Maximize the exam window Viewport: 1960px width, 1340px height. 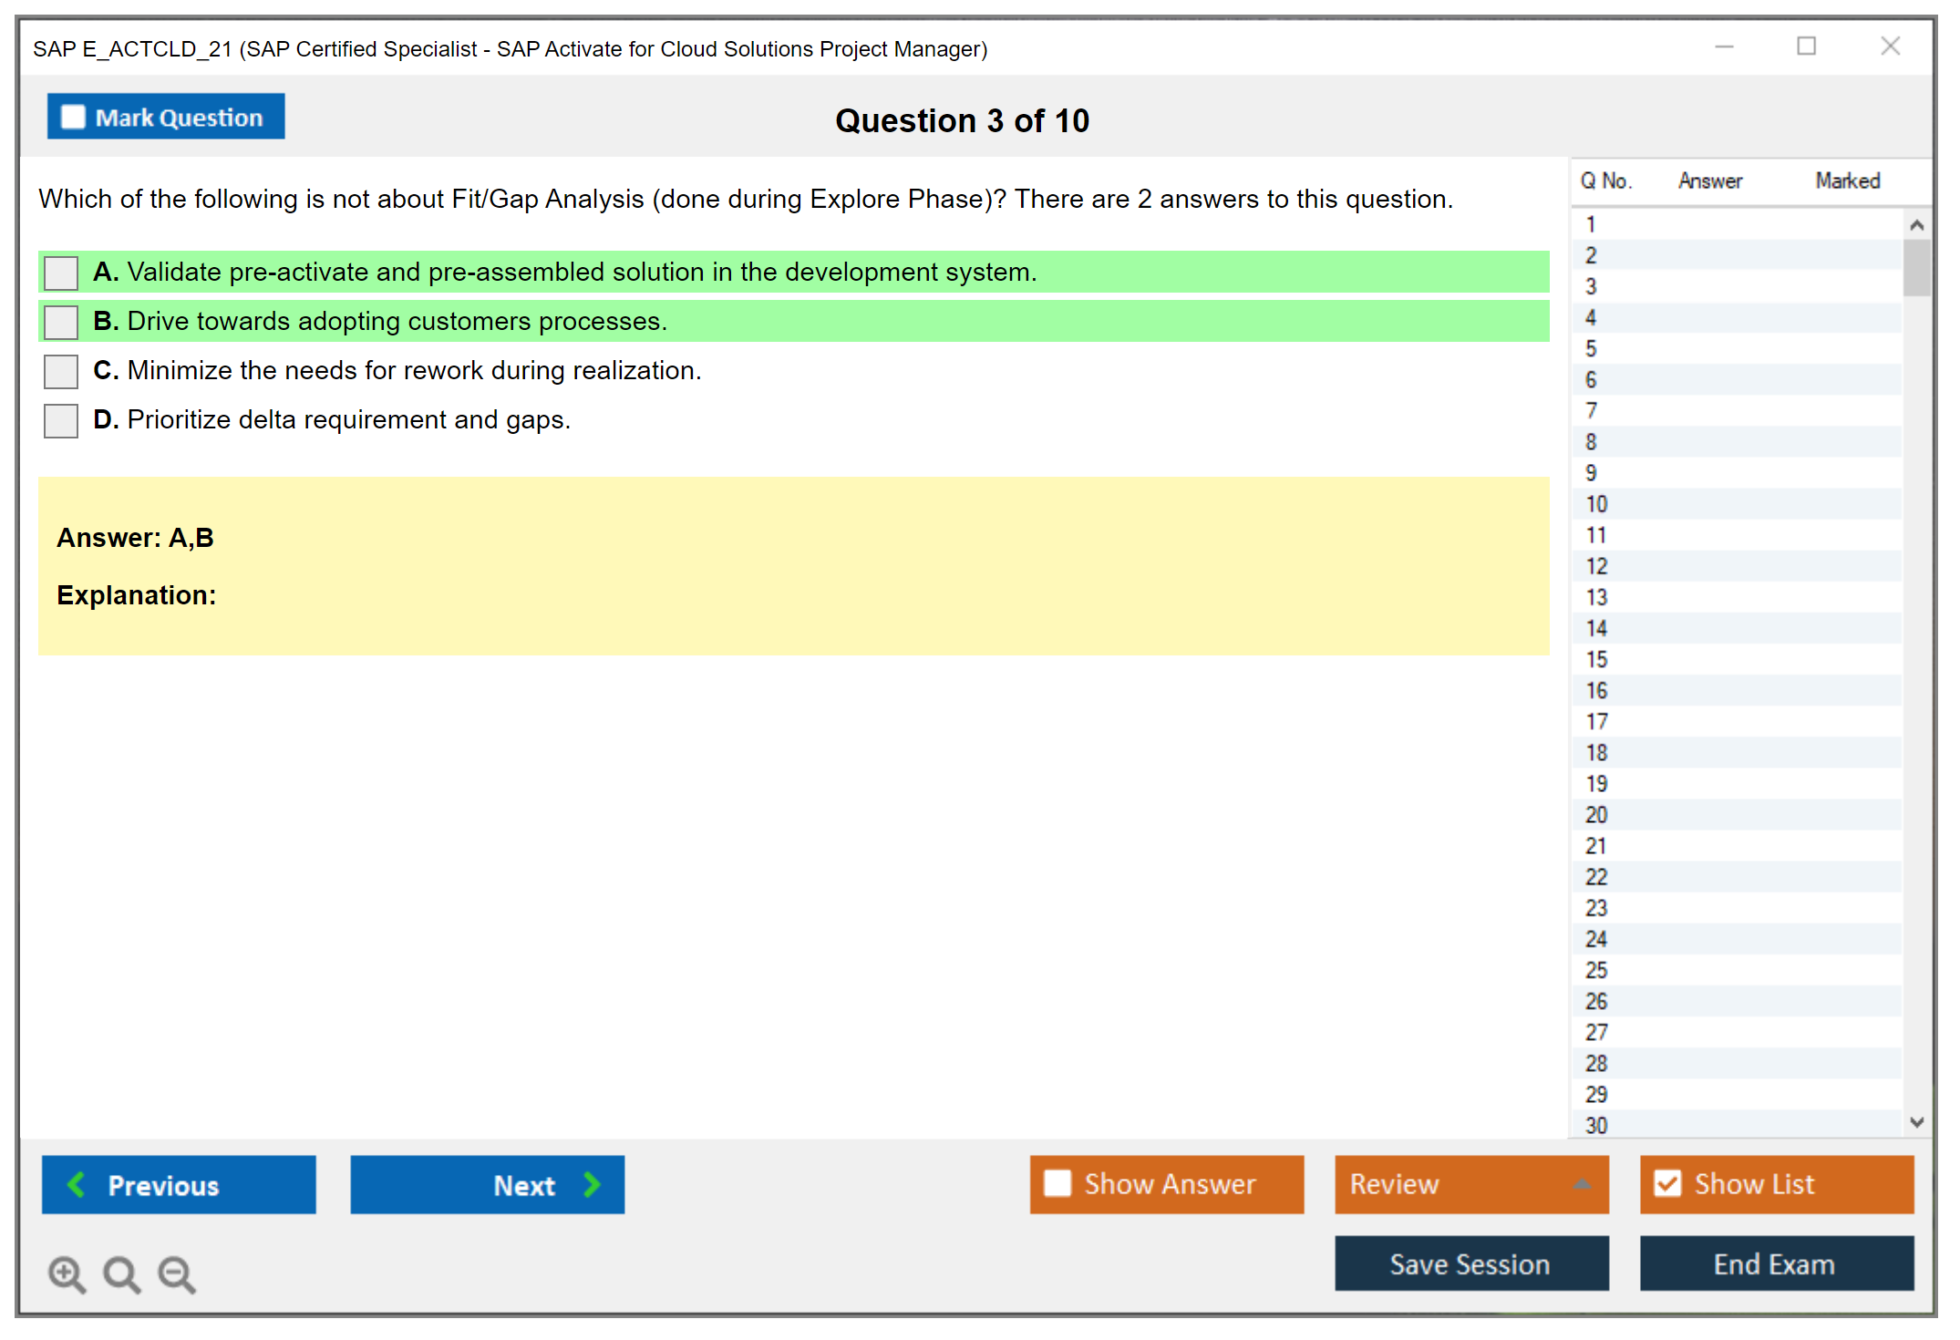pos(1806,46)
